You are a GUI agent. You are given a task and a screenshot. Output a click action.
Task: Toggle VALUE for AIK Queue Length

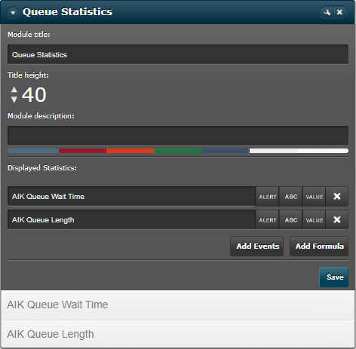(314, 219)
